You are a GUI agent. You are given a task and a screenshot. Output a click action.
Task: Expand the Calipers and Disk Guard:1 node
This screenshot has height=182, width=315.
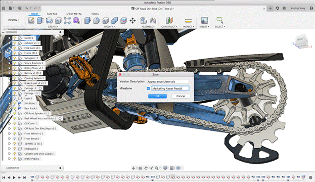[x=10, y=154]
